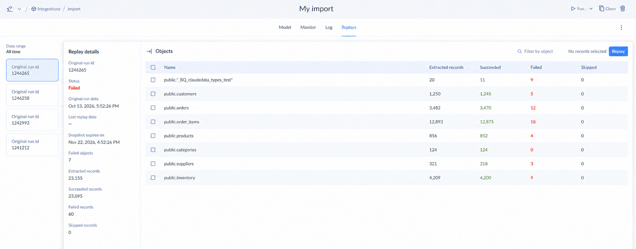
Task: Open the Date range All time selector
Action: tap(16, 49)
